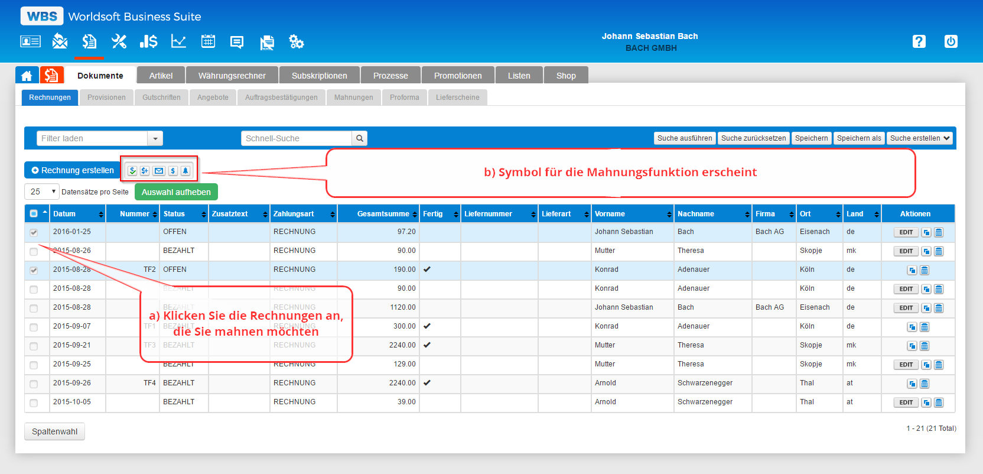Go to the home tab icon
This screenshot has width=983, height=474.
click(x=27, y=75)
